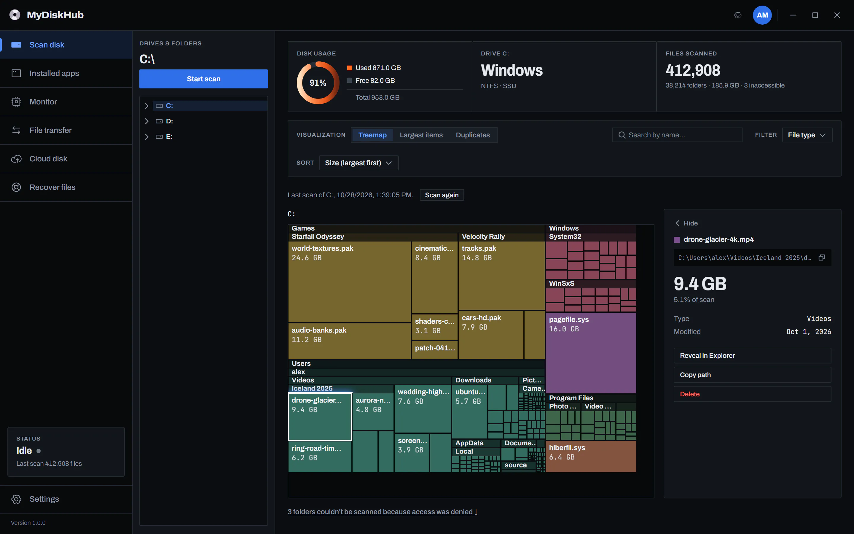This screenshot has height=534, width=854.
Task: Expand the E: drive tree node
Action: [x=146, y=137]
